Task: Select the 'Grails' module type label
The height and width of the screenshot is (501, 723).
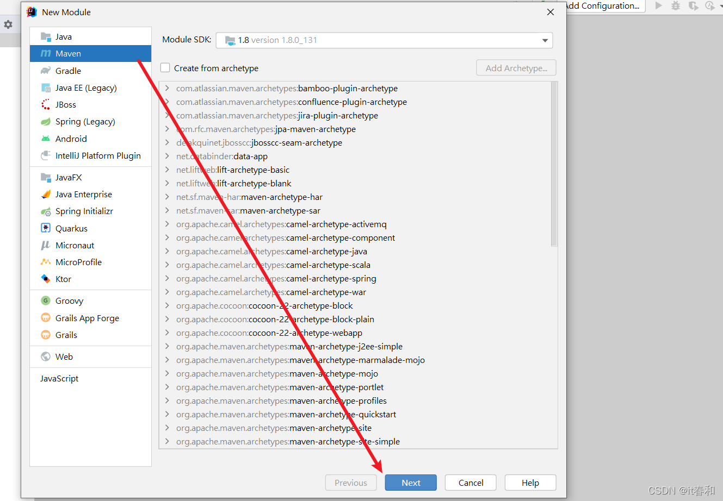Action: point(66,335)
